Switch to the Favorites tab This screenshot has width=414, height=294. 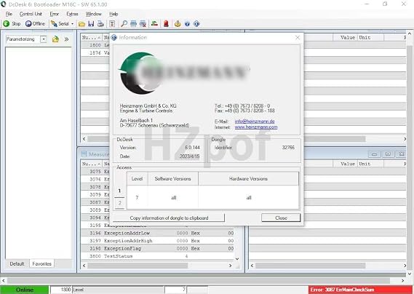click(41, 263)
